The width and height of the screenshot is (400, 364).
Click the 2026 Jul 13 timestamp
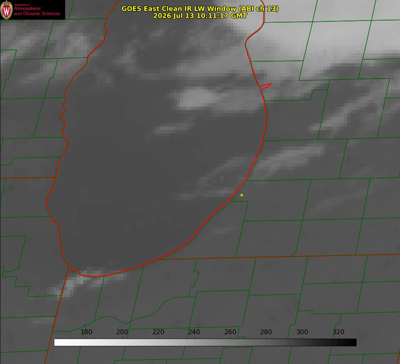click(200, 16)
